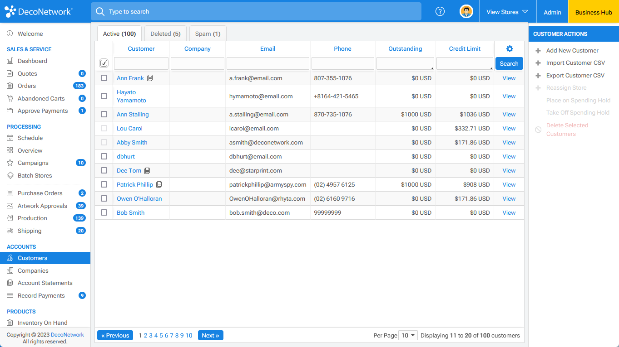Click the Search button in filters
Image resolution: width=619 pixels, height=347 pixels.
click(x=509, y=63)
